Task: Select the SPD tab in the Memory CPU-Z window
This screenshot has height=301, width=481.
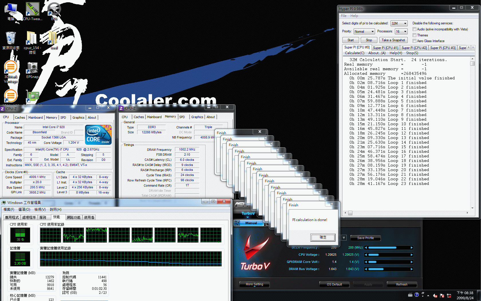Action: click(x=182, y=117)
